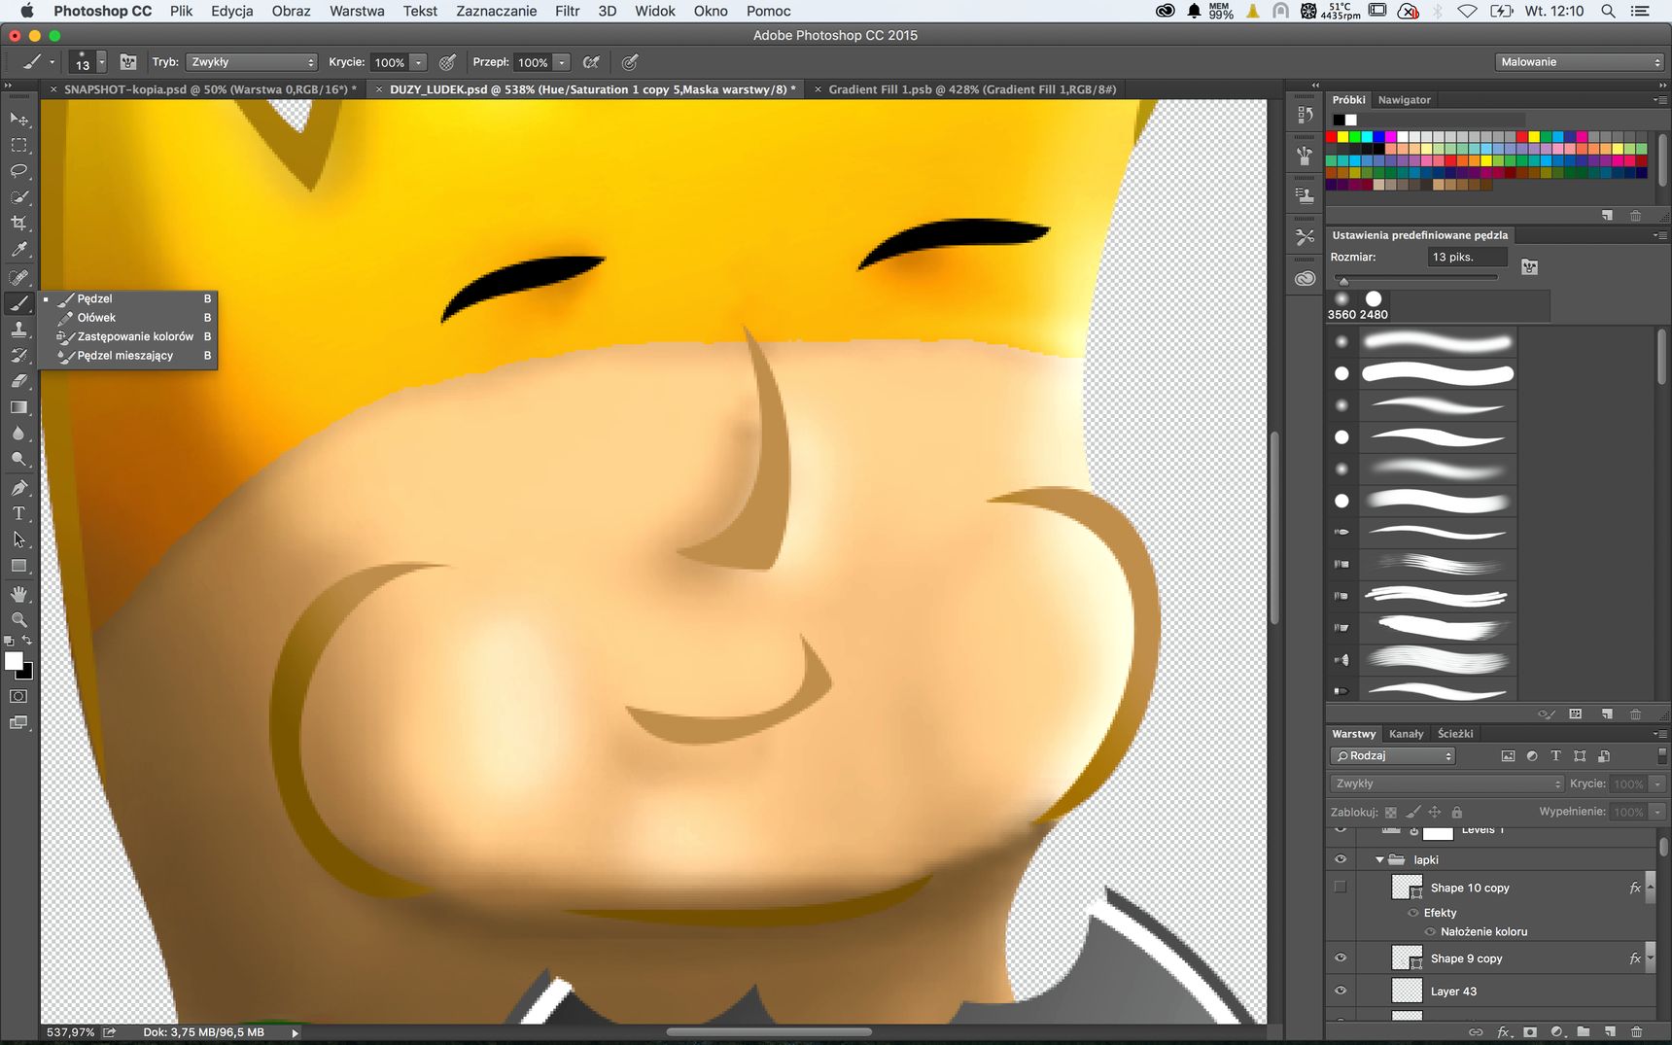
Task: Link layers icon at Layers panel bottom
Action: [x=1476, y=1031]
